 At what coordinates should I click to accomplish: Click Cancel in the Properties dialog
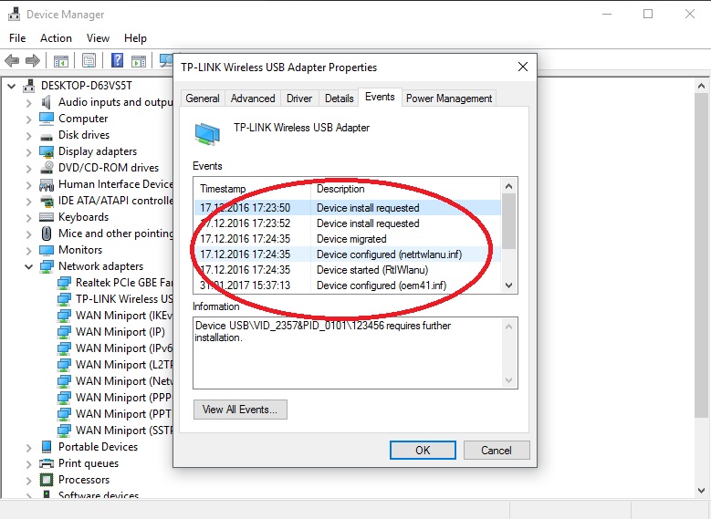(497, 450)
